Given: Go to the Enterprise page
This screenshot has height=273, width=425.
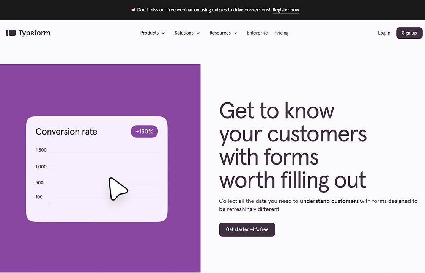Looking at the screenshot, I should click(257, 33).
